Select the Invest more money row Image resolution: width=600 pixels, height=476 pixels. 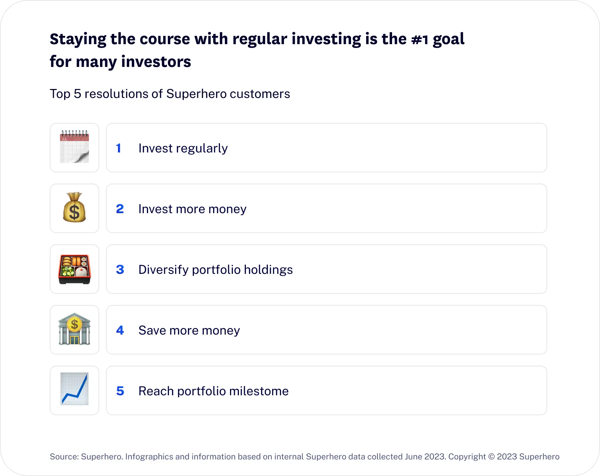[x=327, y=208]
